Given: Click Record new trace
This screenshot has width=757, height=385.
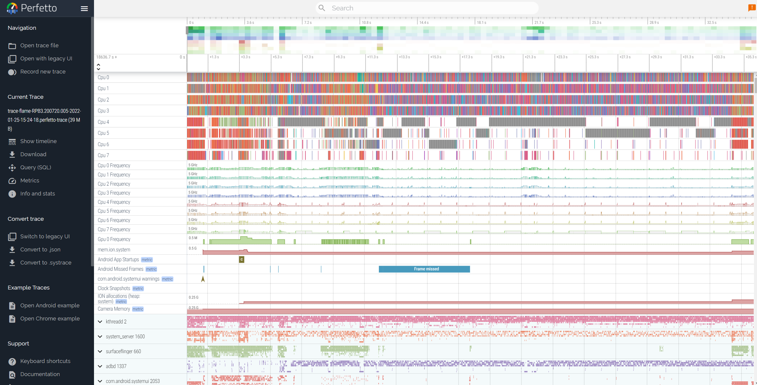Looking at the screenshot, I should (x=43, y=72).
